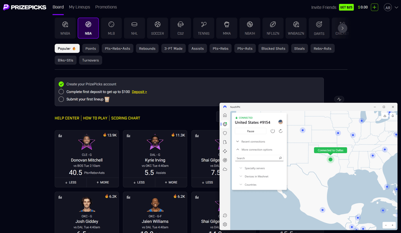Toggle Submit your first lineup checklist circle
The image size is (401, 233).
tap(61, 99)
